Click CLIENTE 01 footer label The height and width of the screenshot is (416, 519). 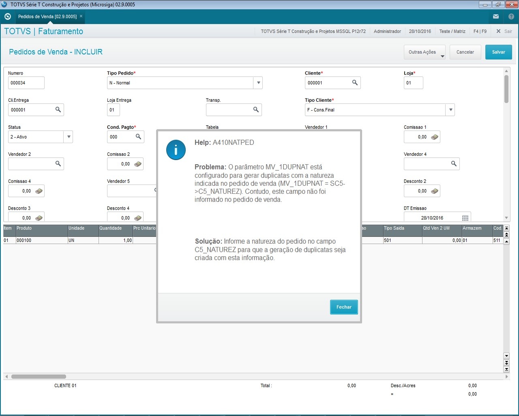click(65, 386)
